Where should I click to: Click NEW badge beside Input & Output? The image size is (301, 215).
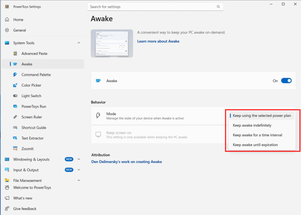click(x=69, y=170)
